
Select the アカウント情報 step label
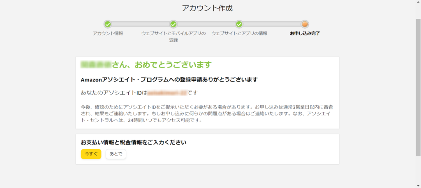pyautogui.click(x=108, y=34)
